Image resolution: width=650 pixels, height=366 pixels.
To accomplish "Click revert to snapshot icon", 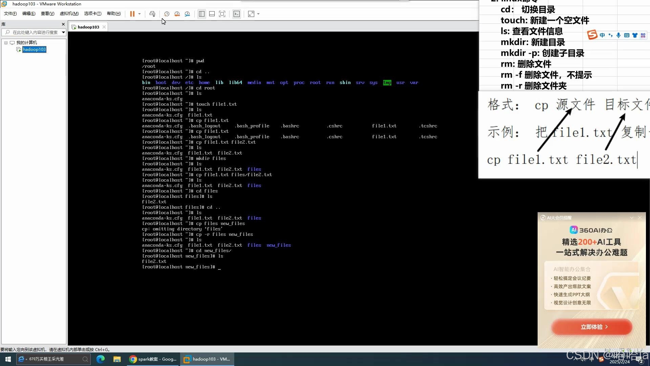I will 177,14.
